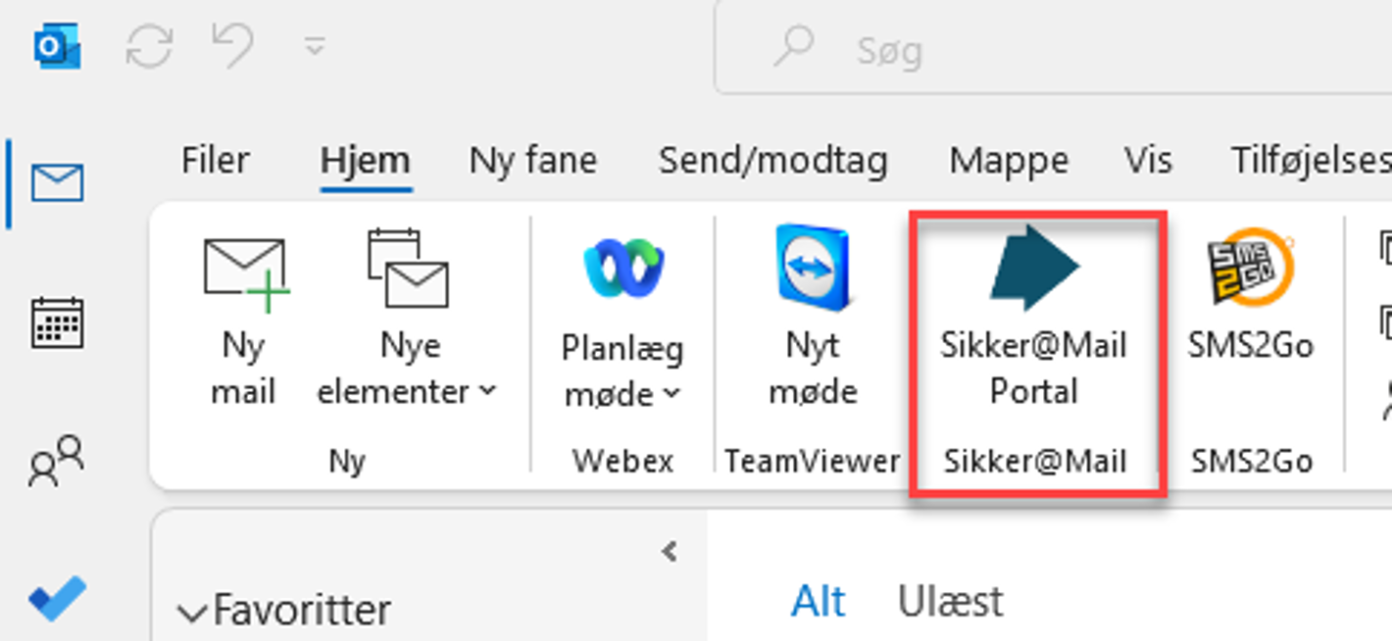Image resolution: width=1392 pixels, height=641 pixels.
Task: Collapse the folder pane with arrow
Action: (670, 552)
